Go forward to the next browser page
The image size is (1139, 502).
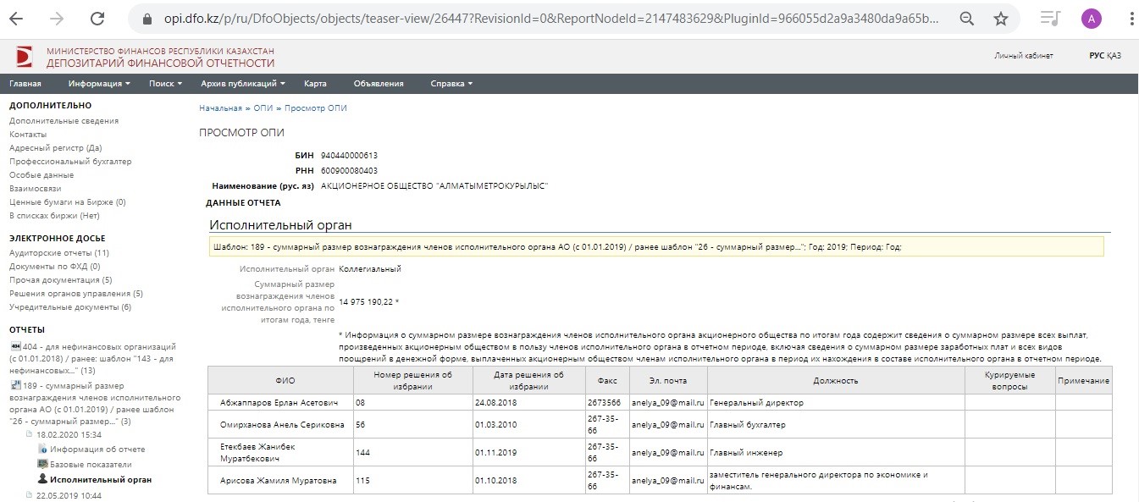[57, 19]
